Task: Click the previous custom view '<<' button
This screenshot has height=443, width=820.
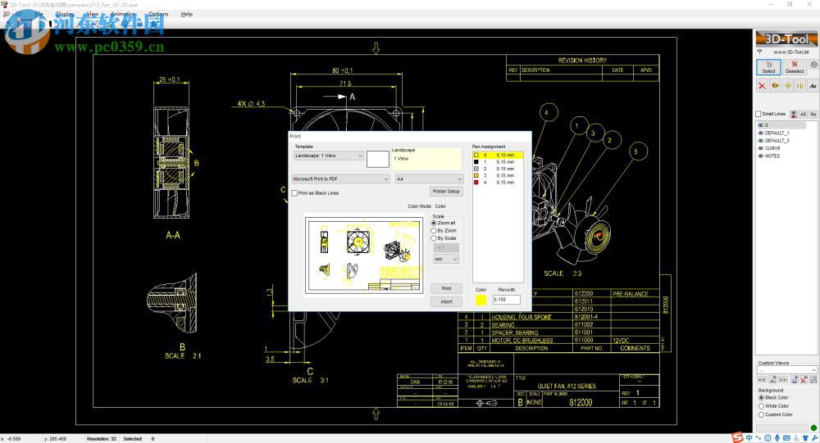Action: click(762, 380)
